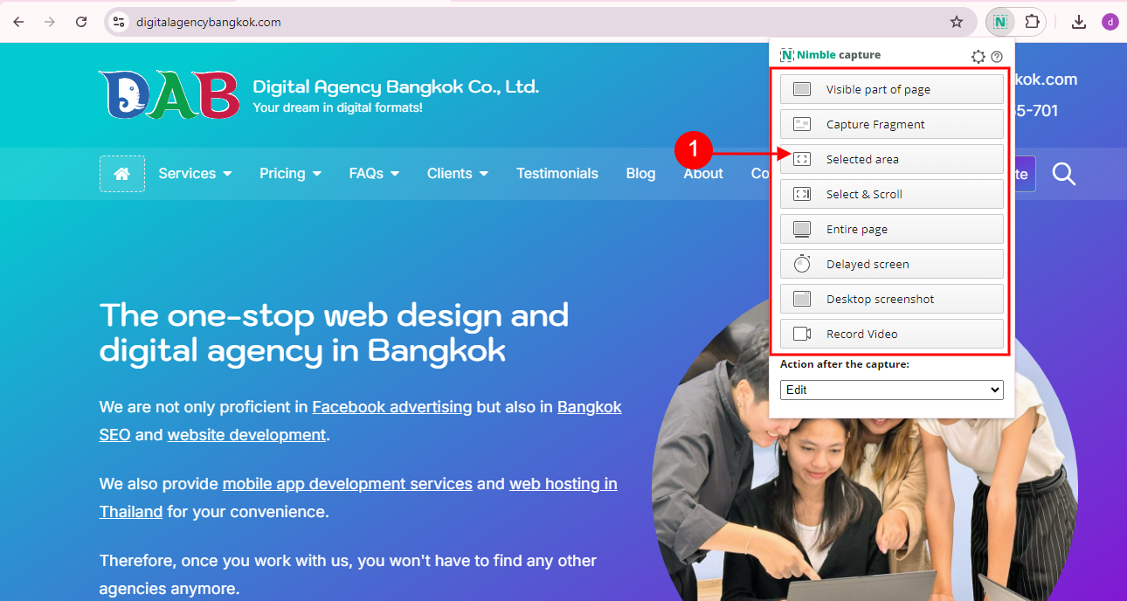Open the browser Extensions puzzle icon
Viewport: 1127px width, 601px height.
click(1032, 22)
